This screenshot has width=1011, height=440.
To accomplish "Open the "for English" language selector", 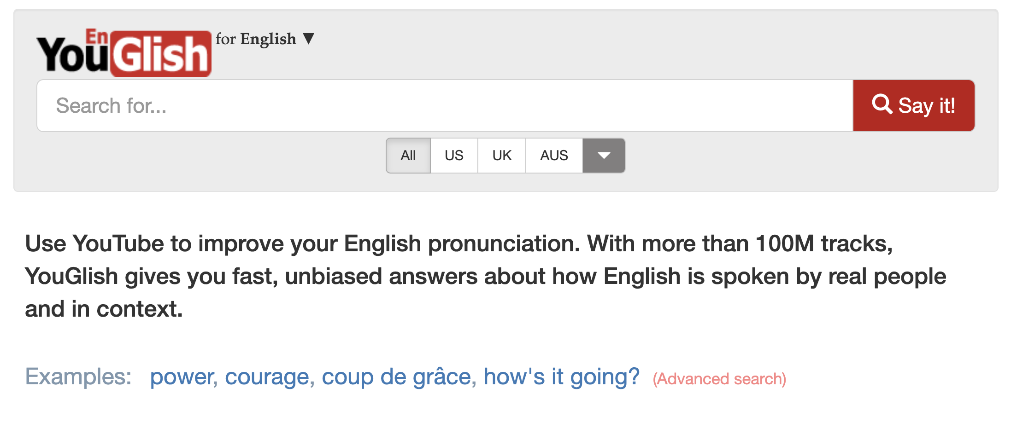I will pyautogui.click(x=256, y=39).
